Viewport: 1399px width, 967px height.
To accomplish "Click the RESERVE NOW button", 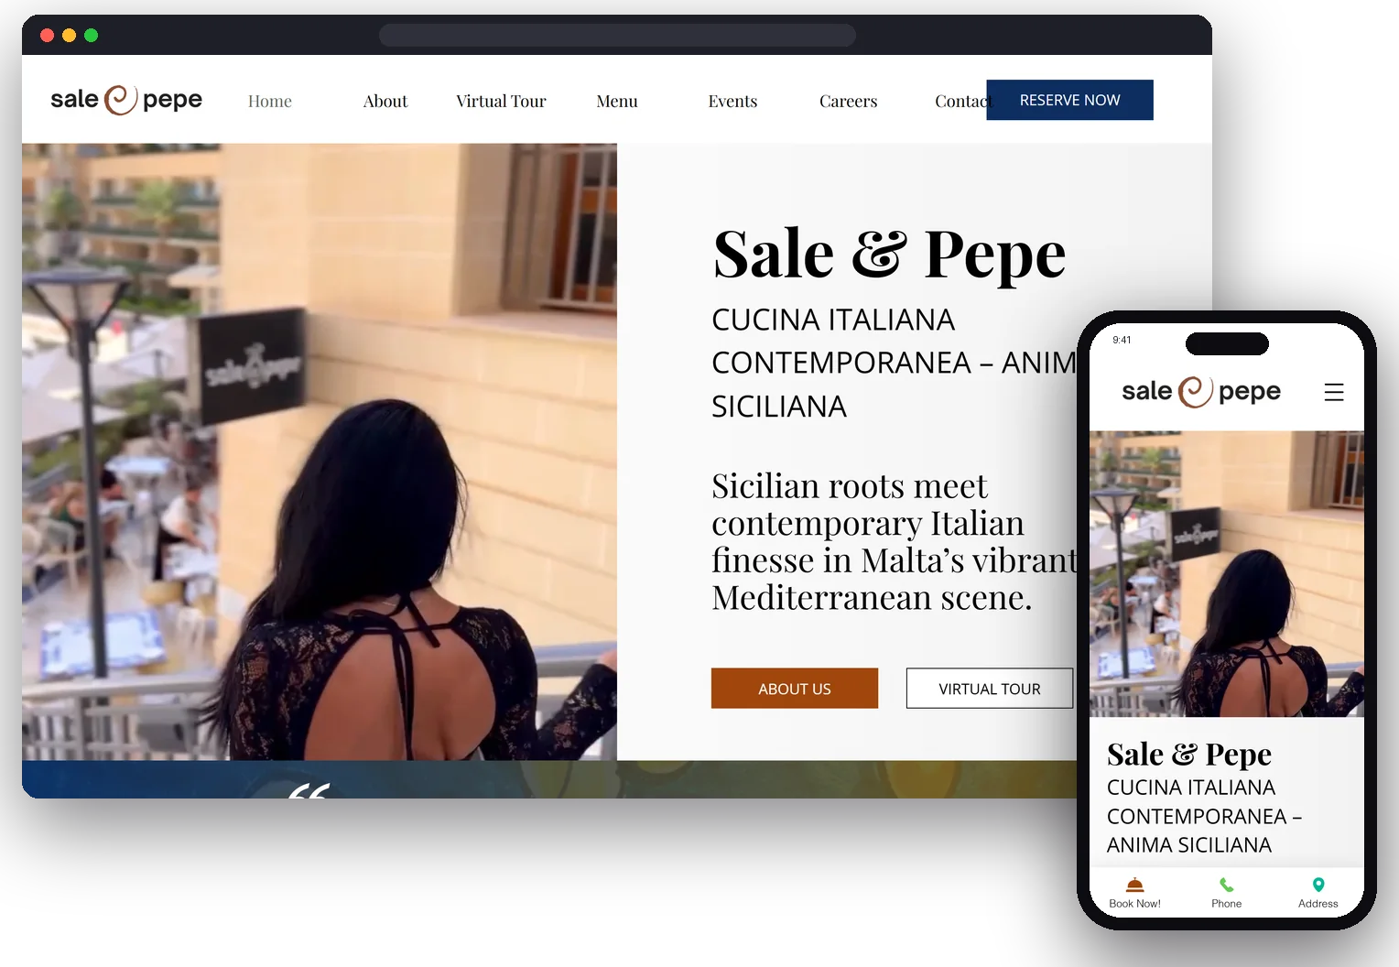I will 1069,100.
